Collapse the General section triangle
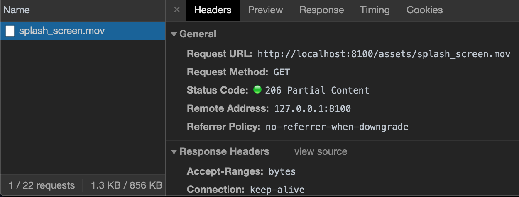The image size is (519, 197). pyautogui.click(x=174, y=34)
